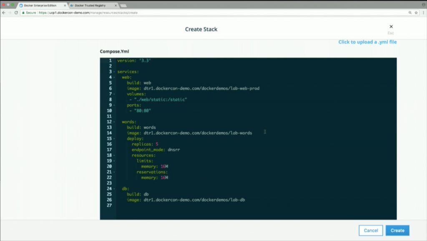Collapse the web service fold arrow

pyautogui.click(x=114, y=77)
